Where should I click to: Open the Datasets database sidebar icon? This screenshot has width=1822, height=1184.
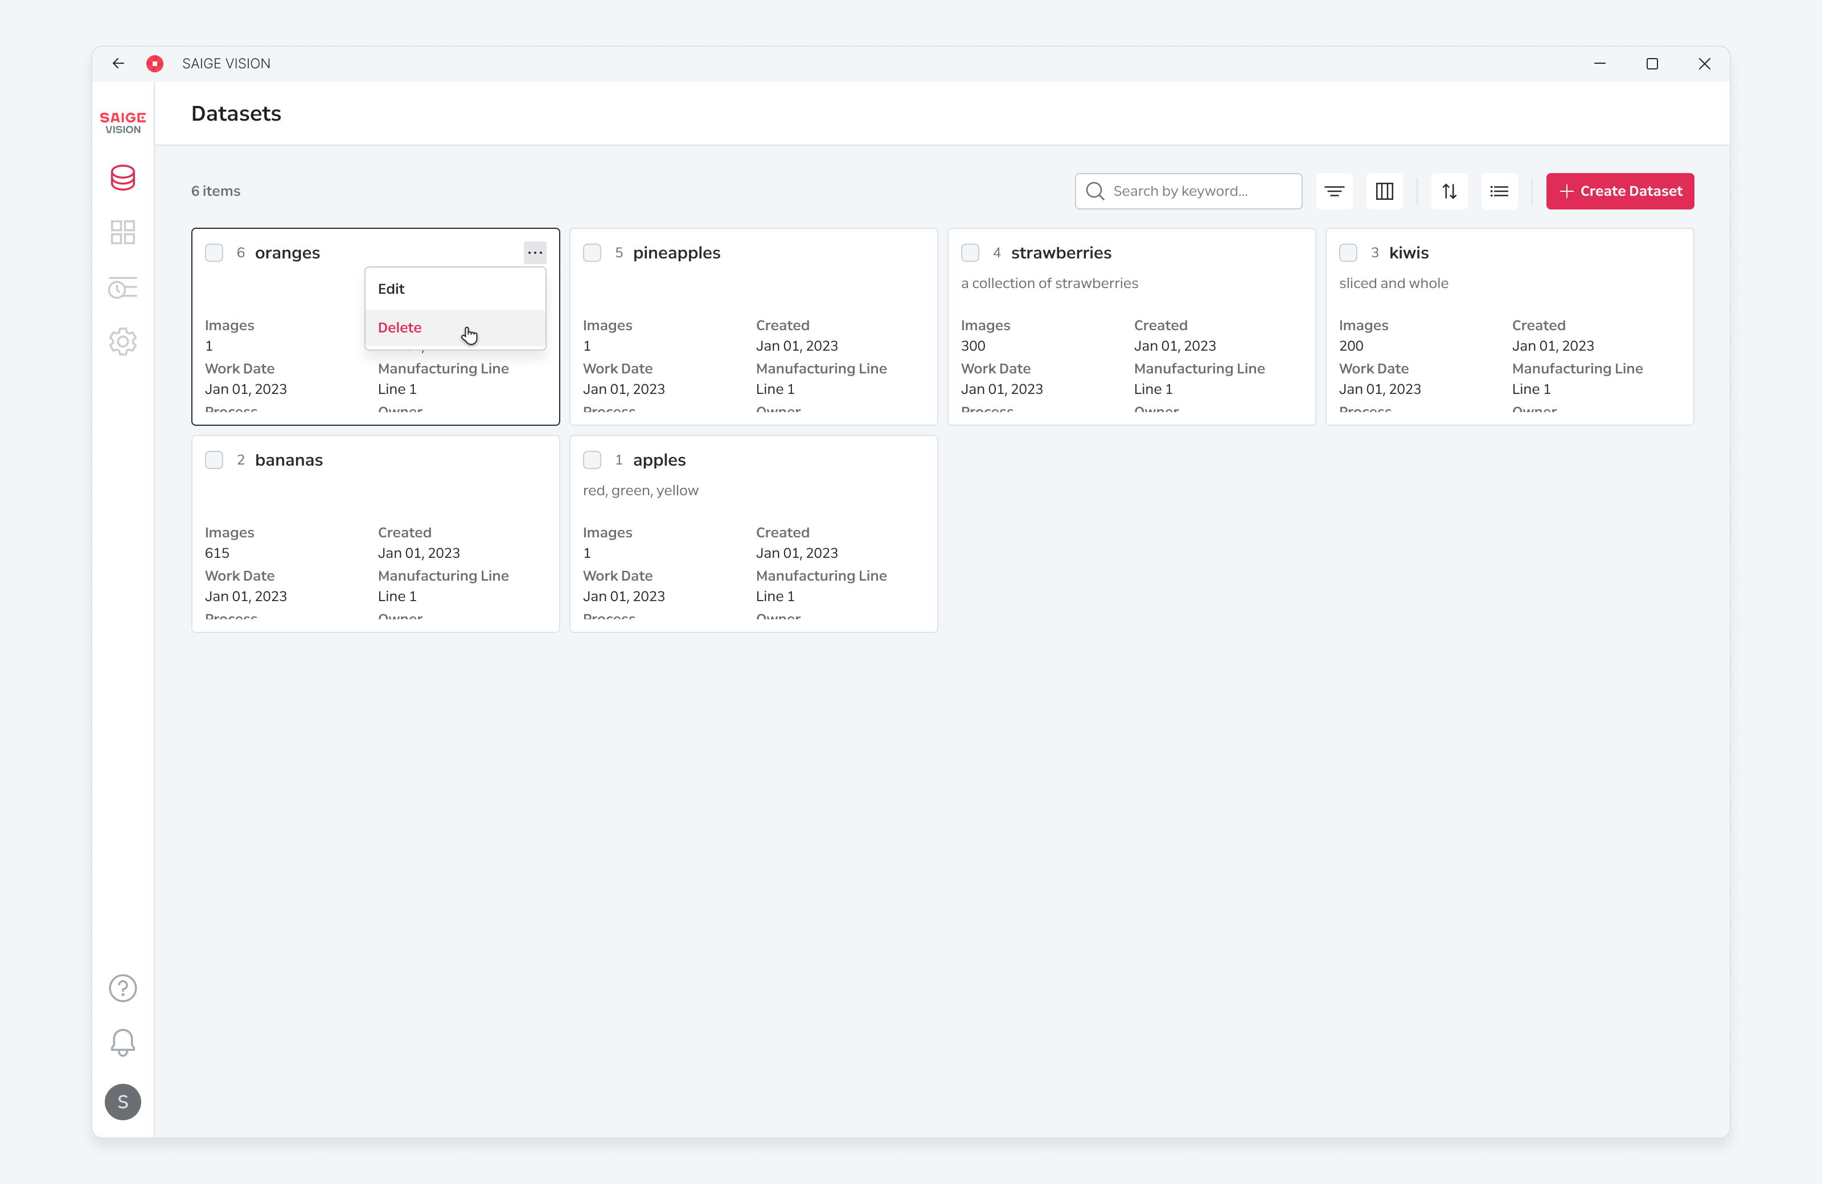point(122,178)
